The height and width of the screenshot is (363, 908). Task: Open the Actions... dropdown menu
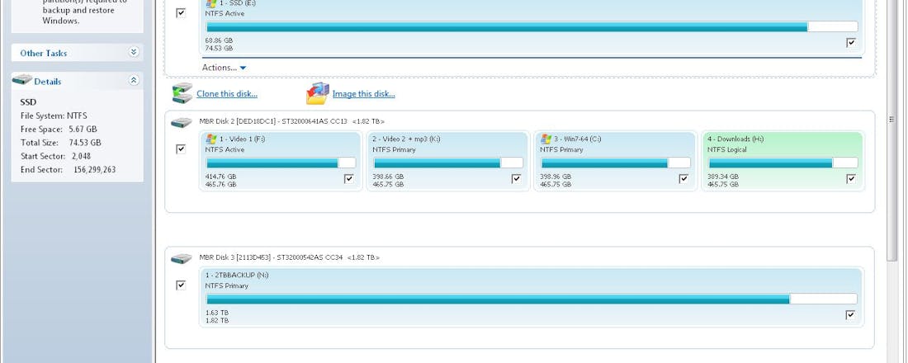[x=225, y=68]
